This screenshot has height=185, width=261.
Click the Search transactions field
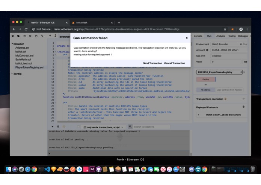point(151,127)
